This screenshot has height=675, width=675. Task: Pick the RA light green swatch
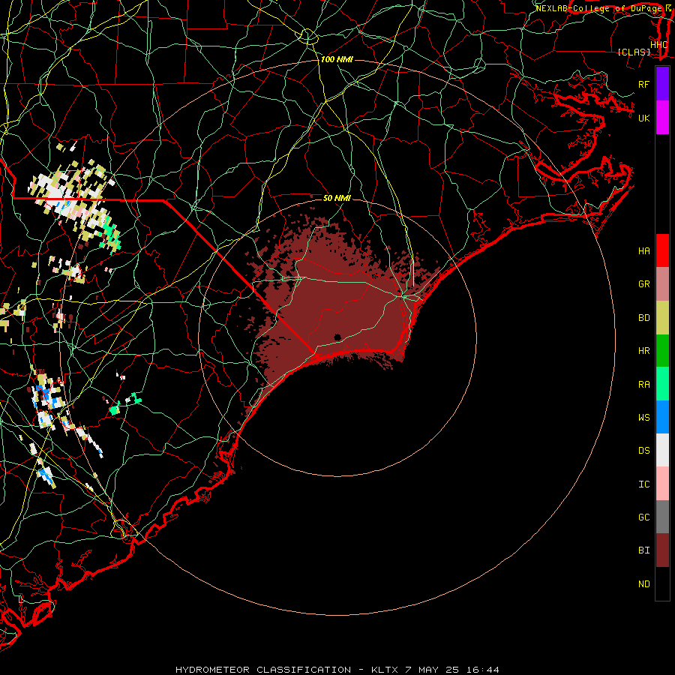tap(662, 384)
